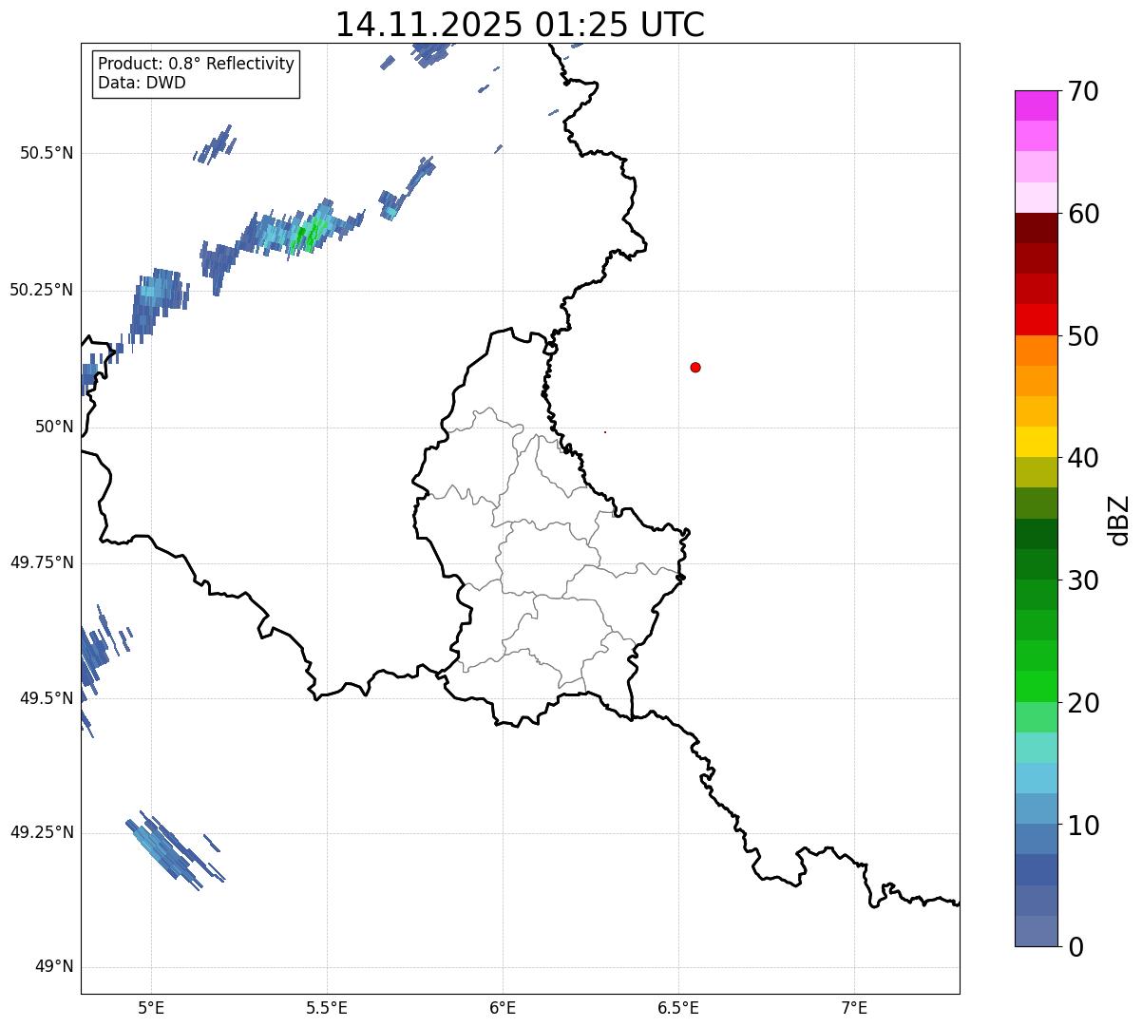Image resolution: width=1142 pixels, height=1027 pixels.
Task: Click the 50°N latitude label
Action: pos(54,427)
